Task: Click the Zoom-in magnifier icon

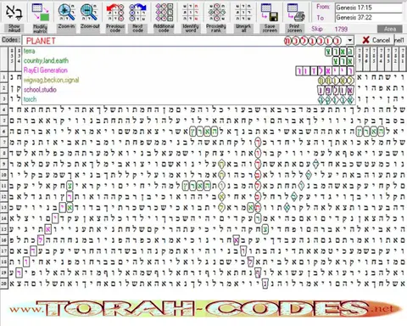Action: tap(66, 12)
